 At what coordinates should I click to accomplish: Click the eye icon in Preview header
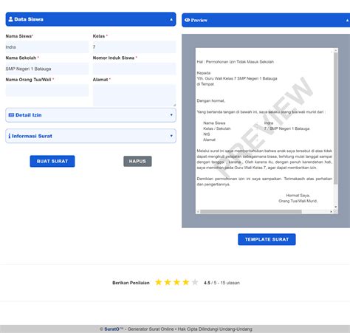click(187, 20)
